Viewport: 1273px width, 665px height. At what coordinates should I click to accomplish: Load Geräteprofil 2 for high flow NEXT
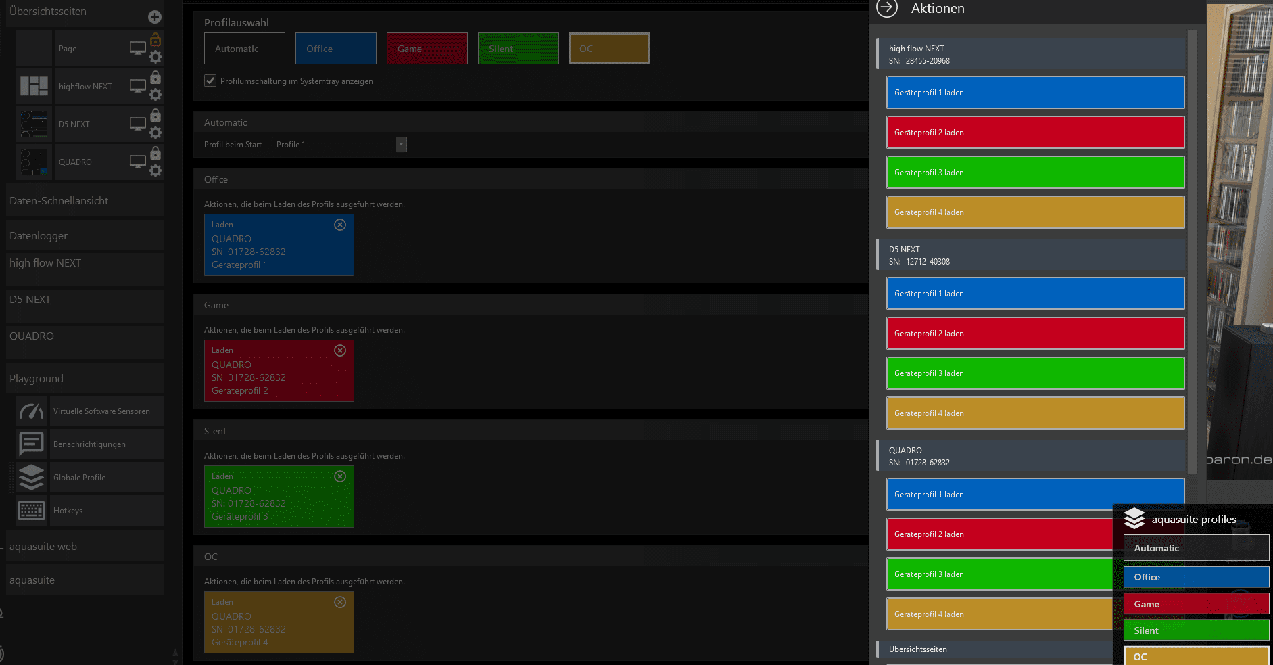[x=1036, y=133]
